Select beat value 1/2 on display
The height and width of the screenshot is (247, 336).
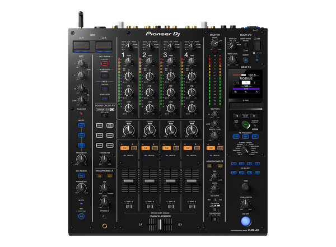237,82
